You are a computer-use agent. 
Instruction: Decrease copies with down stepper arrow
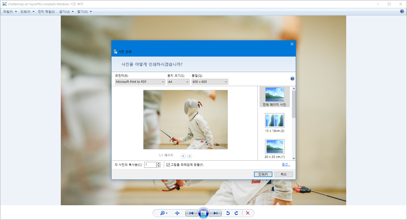tap(159, 166)
